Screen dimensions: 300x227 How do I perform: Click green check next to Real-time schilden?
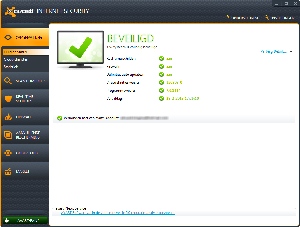pyautogui.click(x=162, y=58)
